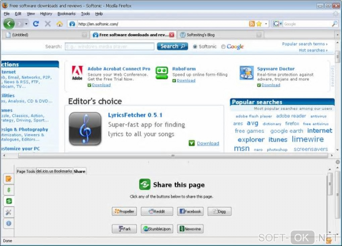Share the page on StumbleUpon
The image size is (342, 246).
click(157, 229)
